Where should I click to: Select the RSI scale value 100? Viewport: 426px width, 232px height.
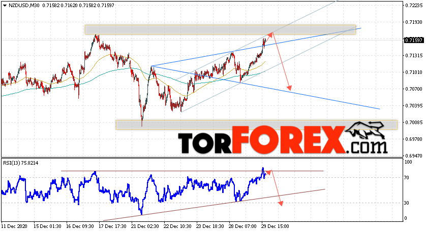408,162
